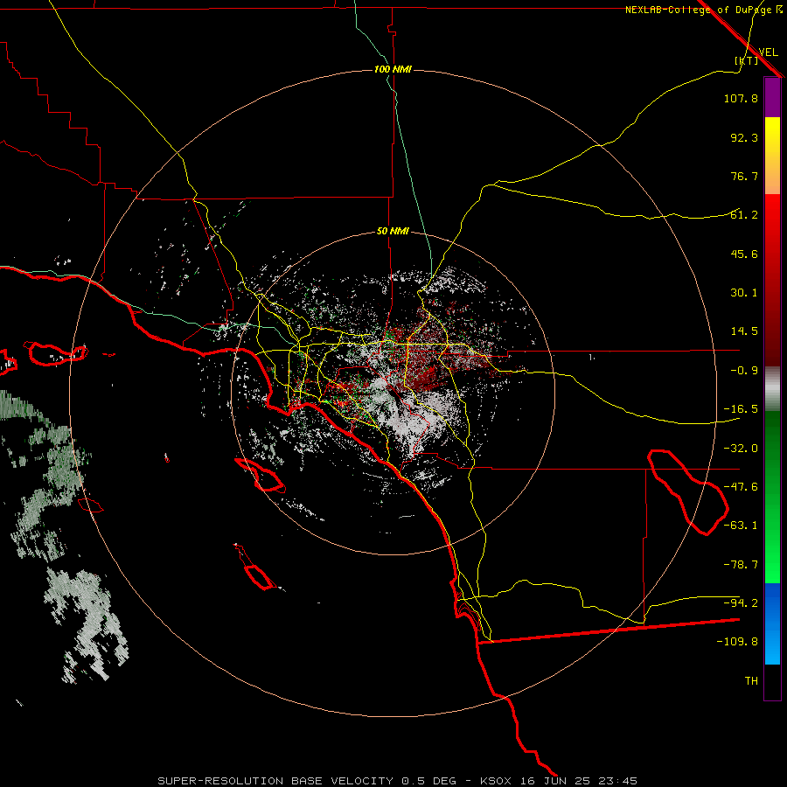Viewport: 787px width, 787px height.
Task: Pick the gray segment of the velocity scale
Action: click(x=772, y=388)
